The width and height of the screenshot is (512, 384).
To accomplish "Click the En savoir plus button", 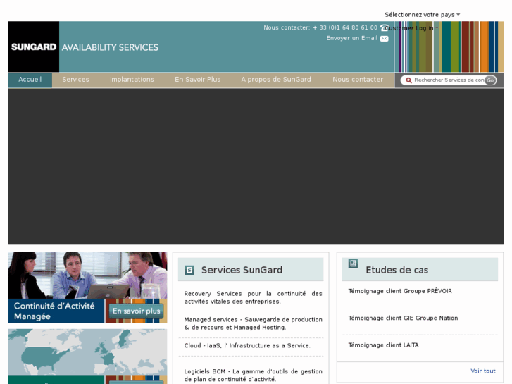I will pyautogui.click(x=136, y=311).
